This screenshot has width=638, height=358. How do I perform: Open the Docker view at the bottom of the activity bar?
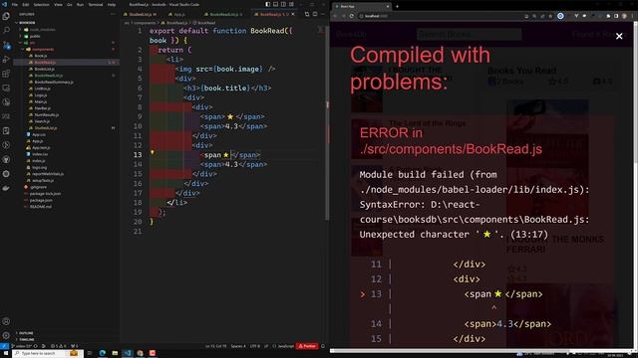click(x=6, y=188)
